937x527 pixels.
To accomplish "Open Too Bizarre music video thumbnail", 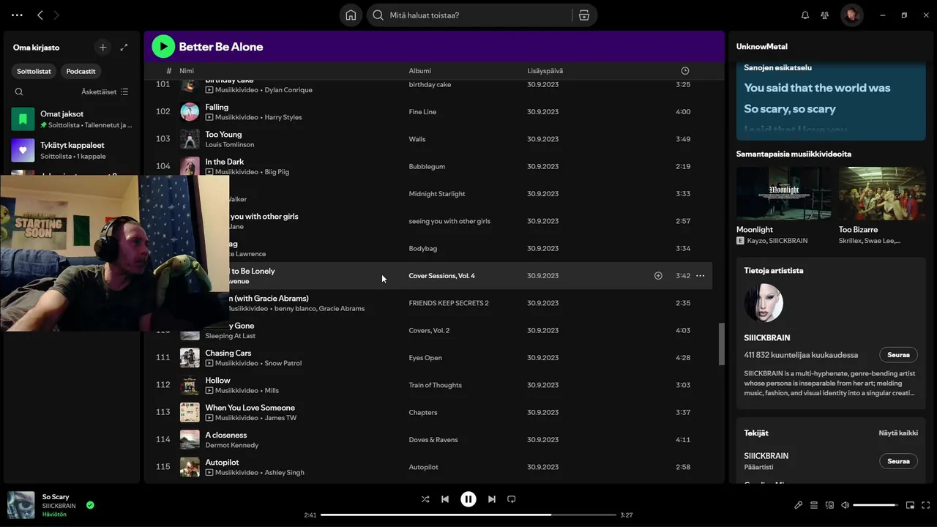I will [x=882, y=193].
